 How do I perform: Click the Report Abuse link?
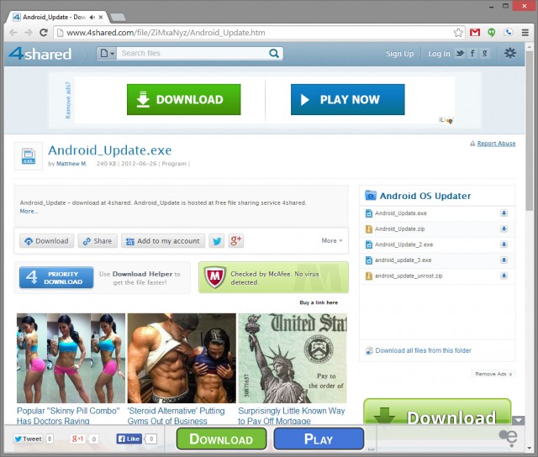point(496,144)
